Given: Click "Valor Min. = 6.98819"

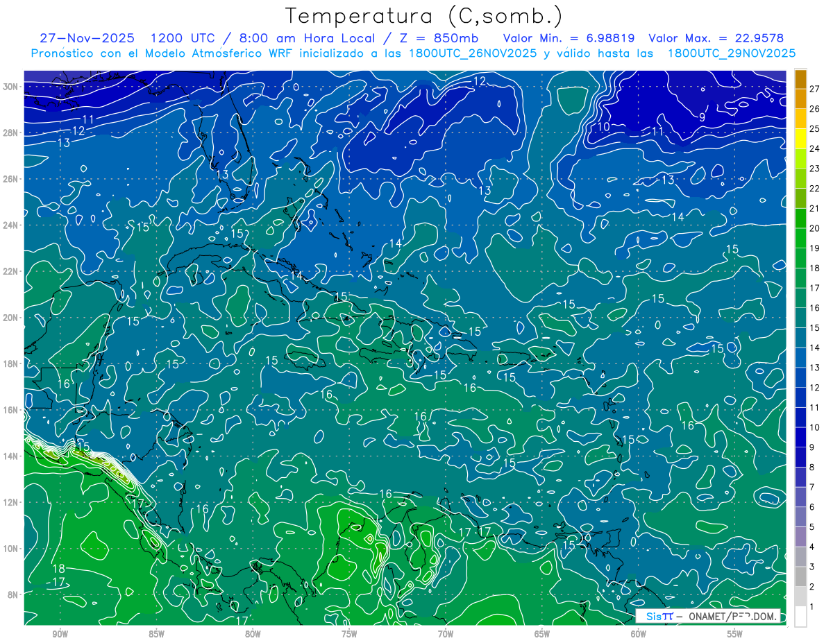Looking at the screenshot, I should pyautogui.click(x=569, y=38).
